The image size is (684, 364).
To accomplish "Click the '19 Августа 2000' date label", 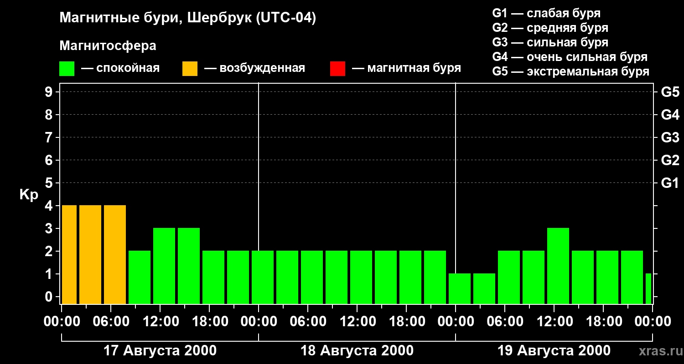I will coord(554,351).
